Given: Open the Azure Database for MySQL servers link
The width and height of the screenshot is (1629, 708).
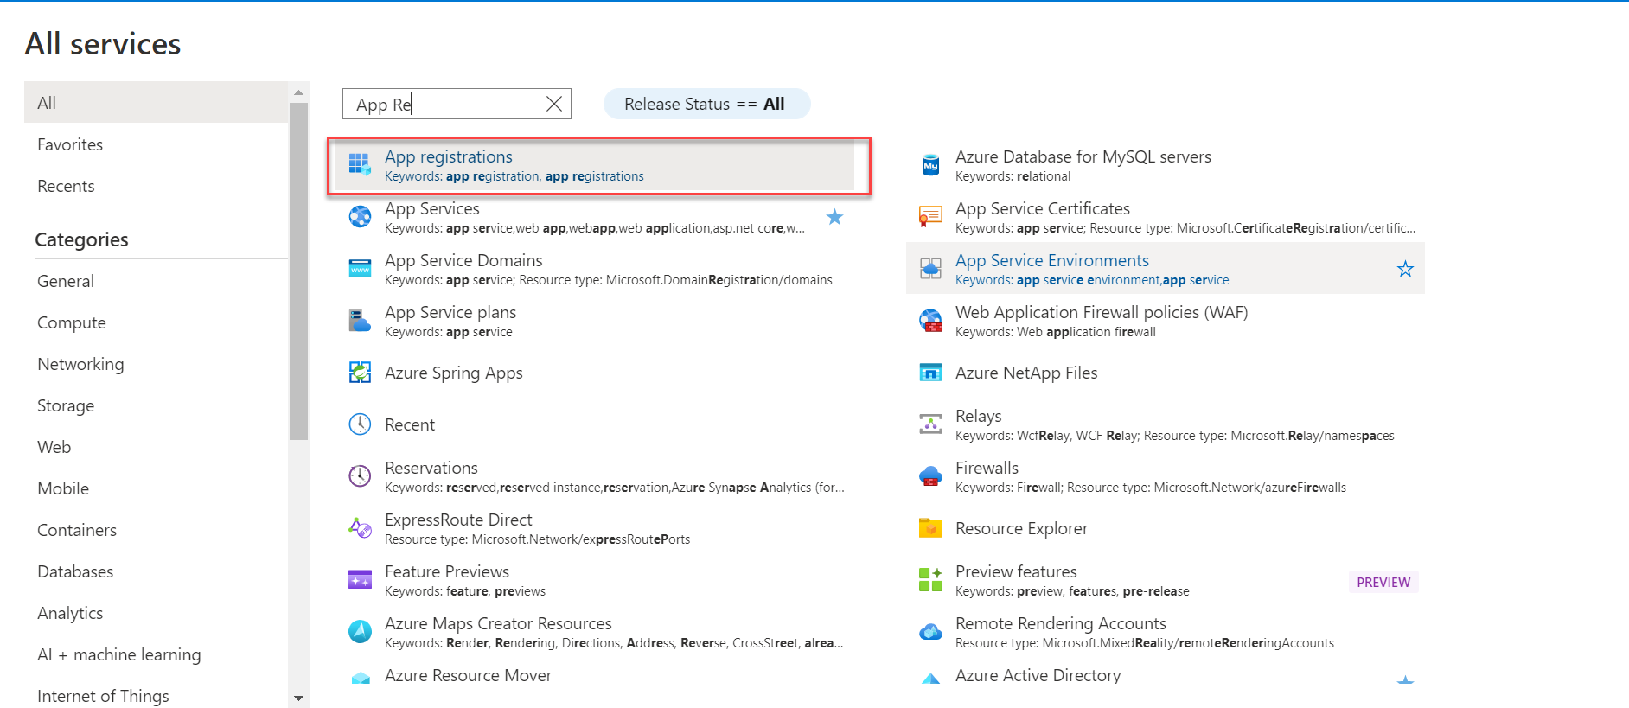Looking at the screenshot, I should coord(1083,156).
